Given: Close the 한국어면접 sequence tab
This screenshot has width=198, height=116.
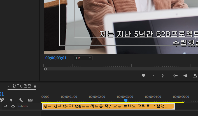Looking at the screenshot, I should pyautogui.click(x=8, y=86).
